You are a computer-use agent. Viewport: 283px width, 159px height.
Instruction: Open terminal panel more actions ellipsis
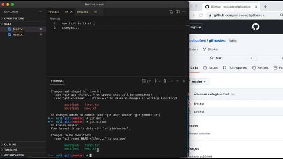coord(171,81)
